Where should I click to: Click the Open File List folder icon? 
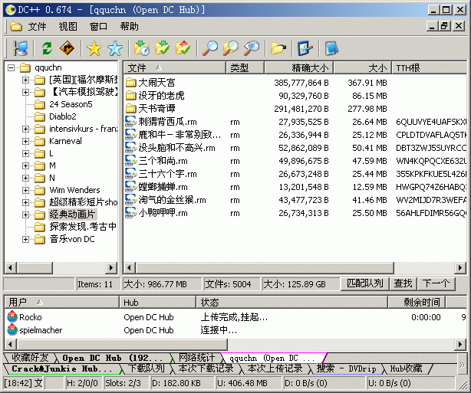click(x=278, y=48)
